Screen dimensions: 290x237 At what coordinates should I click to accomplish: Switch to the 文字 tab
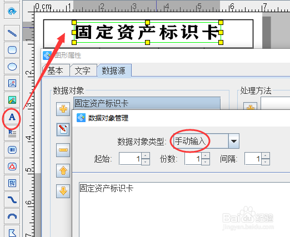pos(83,70)
